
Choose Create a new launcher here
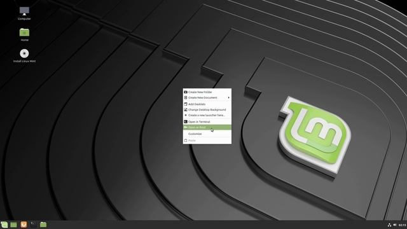click(207, 115)
